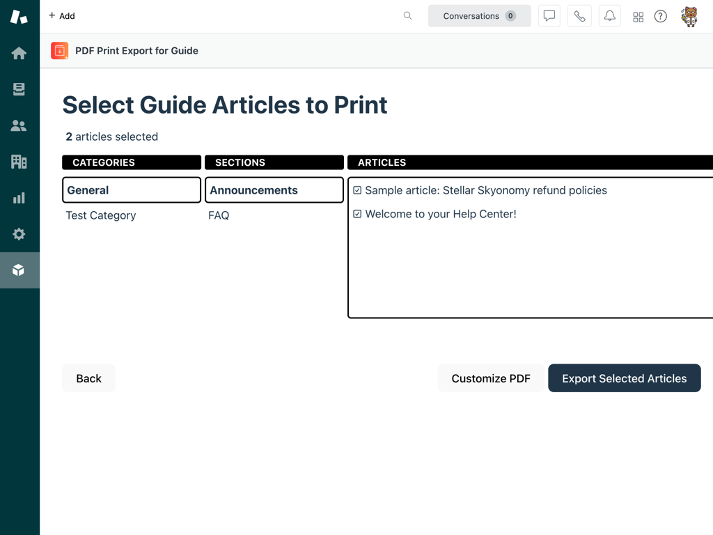Image resolution: width=713 pixels, height=535 pixels.
Task: Open the Conversations dropdown
Action: tap(479, 16)
